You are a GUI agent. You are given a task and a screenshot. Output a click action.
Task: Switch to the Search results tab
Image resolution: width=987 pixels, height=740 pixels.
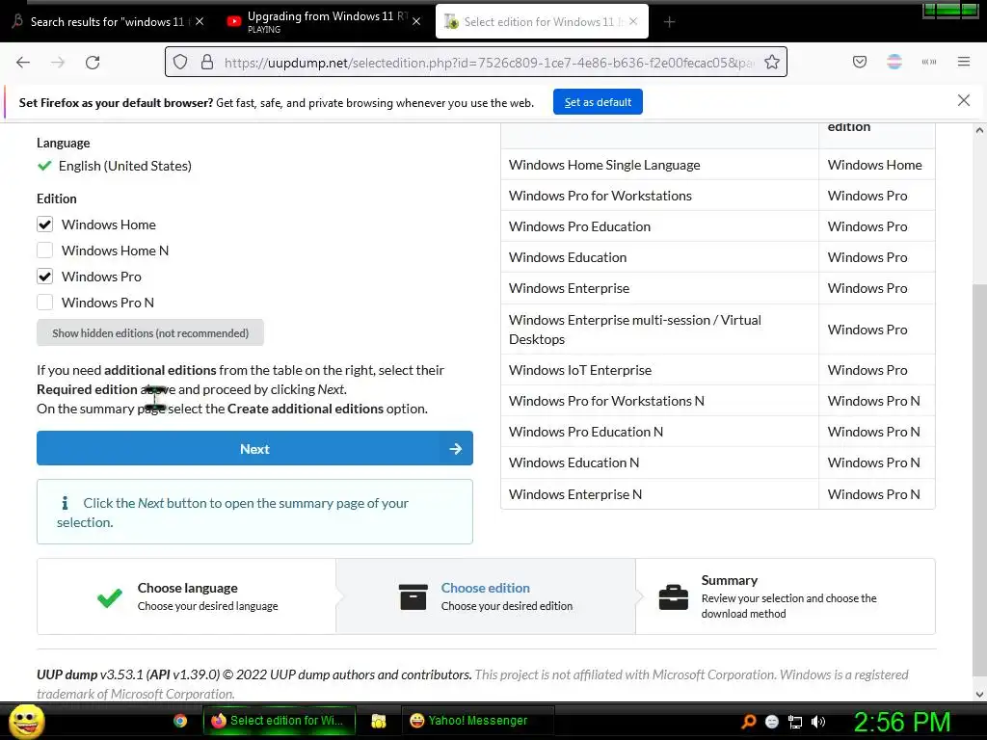[107, 21]
